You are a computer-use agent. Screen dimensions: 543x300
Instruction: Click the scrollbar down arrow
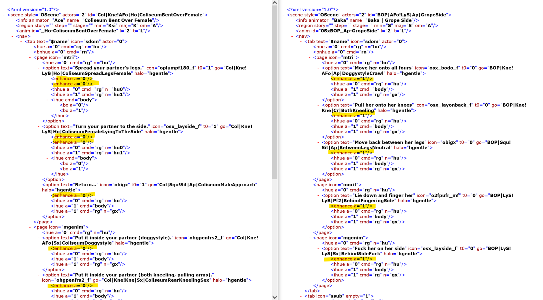click(275, 297)
